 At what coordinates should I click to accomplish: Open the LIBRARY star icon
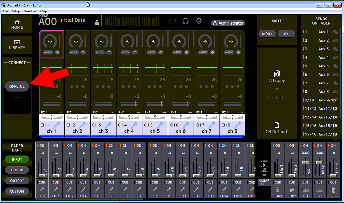point(17,42)
